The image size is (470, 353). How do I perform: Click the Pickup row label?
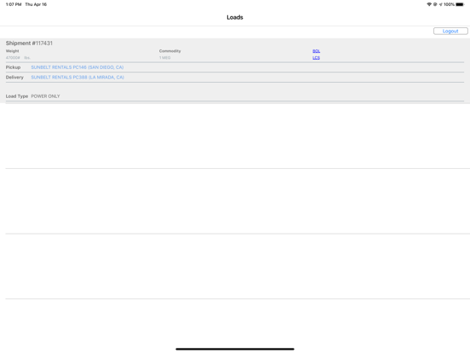point(13,67)
